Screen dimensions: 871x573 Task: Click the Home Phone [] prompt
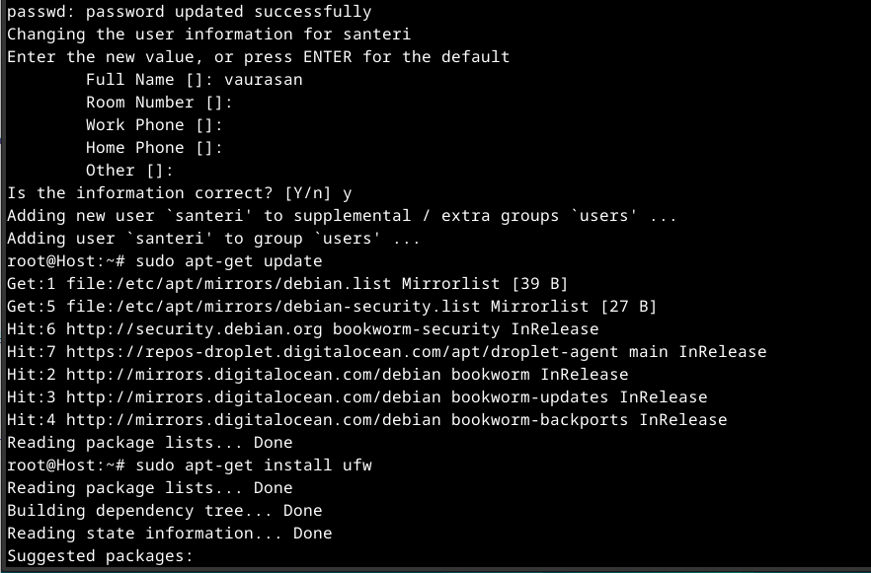pyautogui.click(x=153, y=148)
